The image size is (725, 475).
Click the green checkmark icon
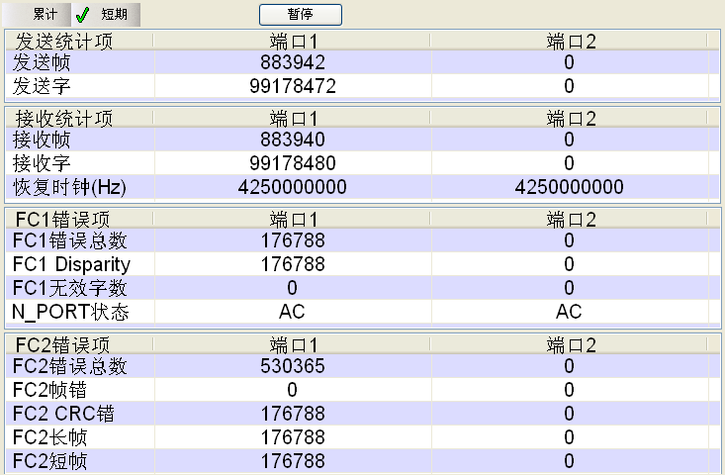(83, 15)
